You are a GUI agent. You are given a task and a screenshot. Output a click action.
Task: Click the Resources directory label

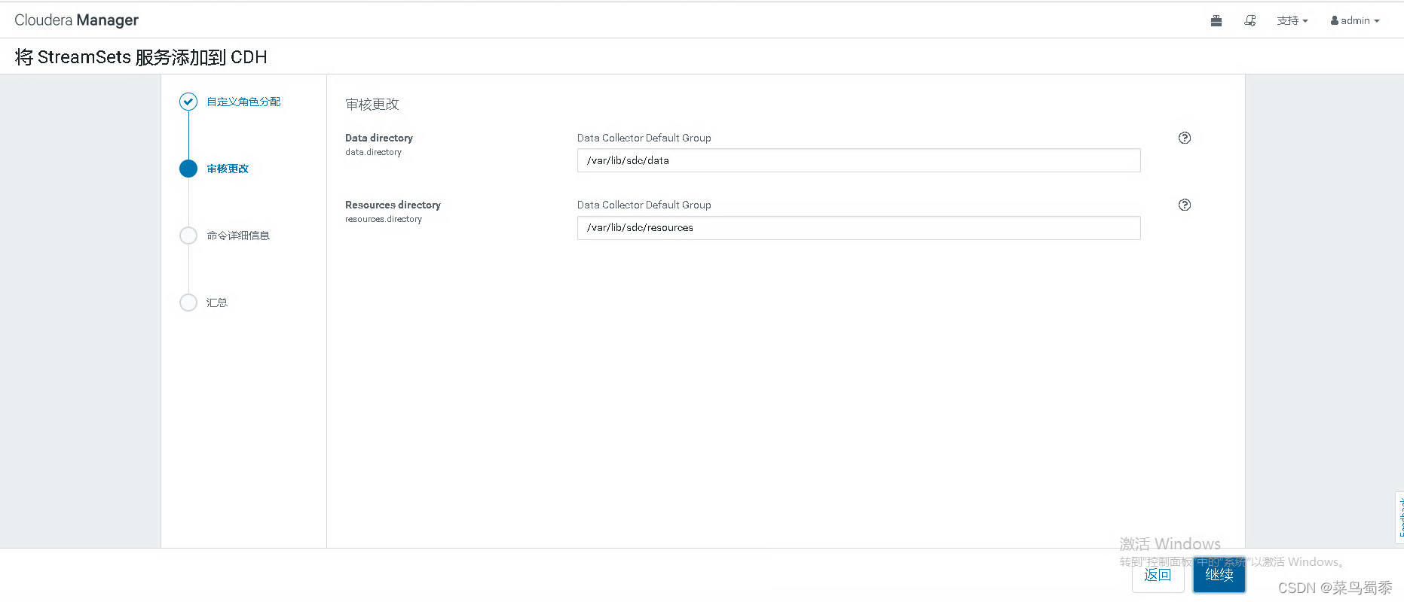tap(393, 205)
